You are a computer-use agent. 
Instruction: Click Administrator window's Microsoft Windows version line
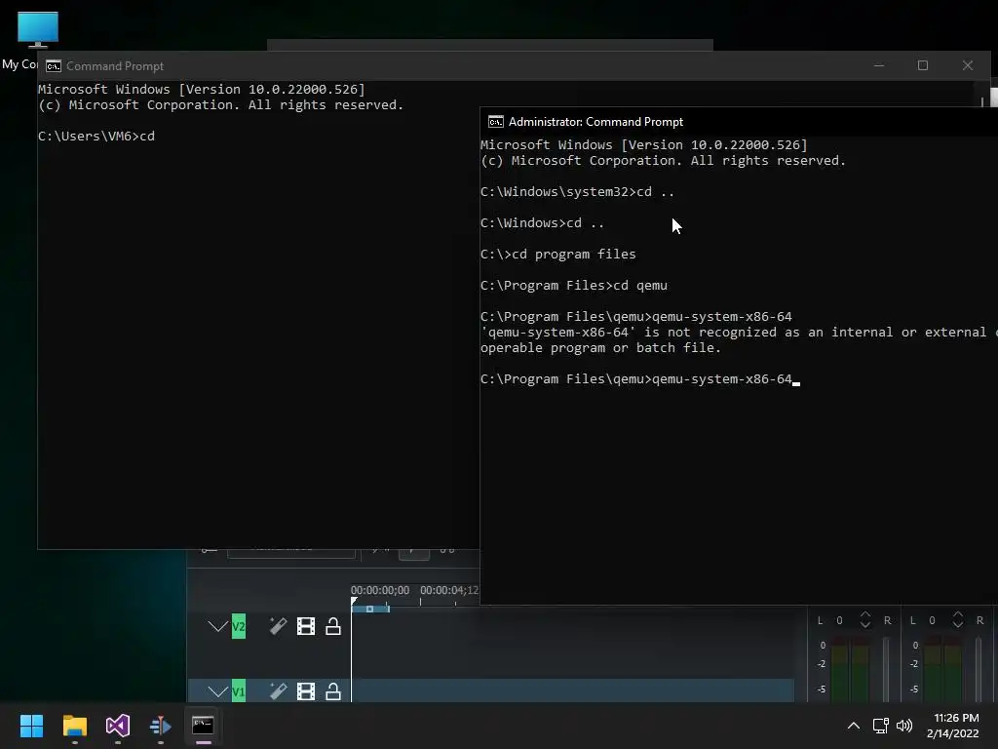pyautogui.click(x=643, y=145)
